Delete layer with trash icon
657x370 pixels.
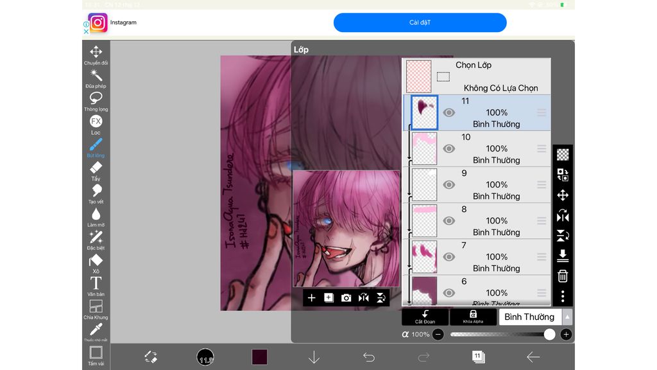pyautogui.click(x=563, y=276)
